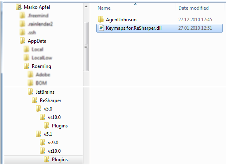
Task: Click the vs9.0 folder icon
Action: tap(43, 142)
